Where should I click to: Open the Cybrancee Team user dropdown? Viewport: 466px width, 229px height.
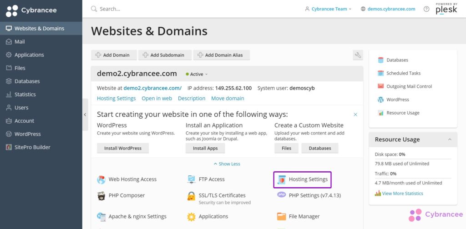tap(328, 9)
